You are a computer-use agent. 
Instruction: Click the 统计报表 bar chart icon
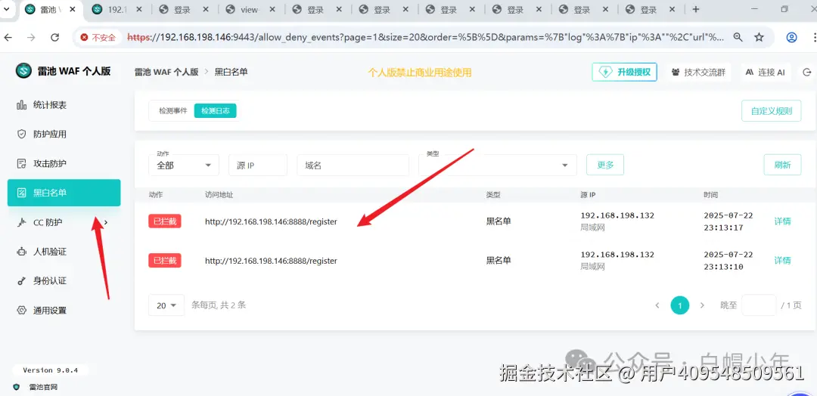[x=21, y=105]
